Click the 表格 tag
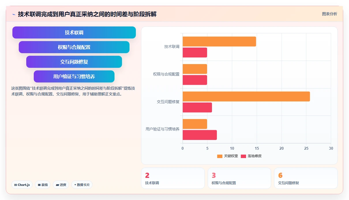The image size is (349, 200). tap(43, 185)
